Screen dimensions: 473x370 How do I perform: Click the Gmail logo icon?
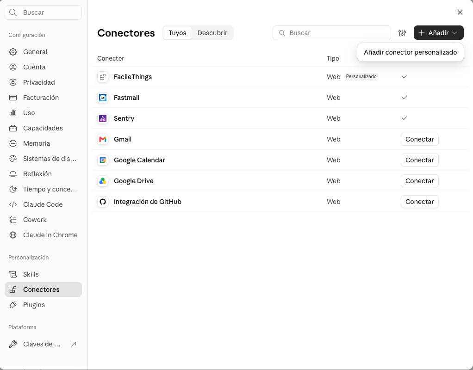103,139
